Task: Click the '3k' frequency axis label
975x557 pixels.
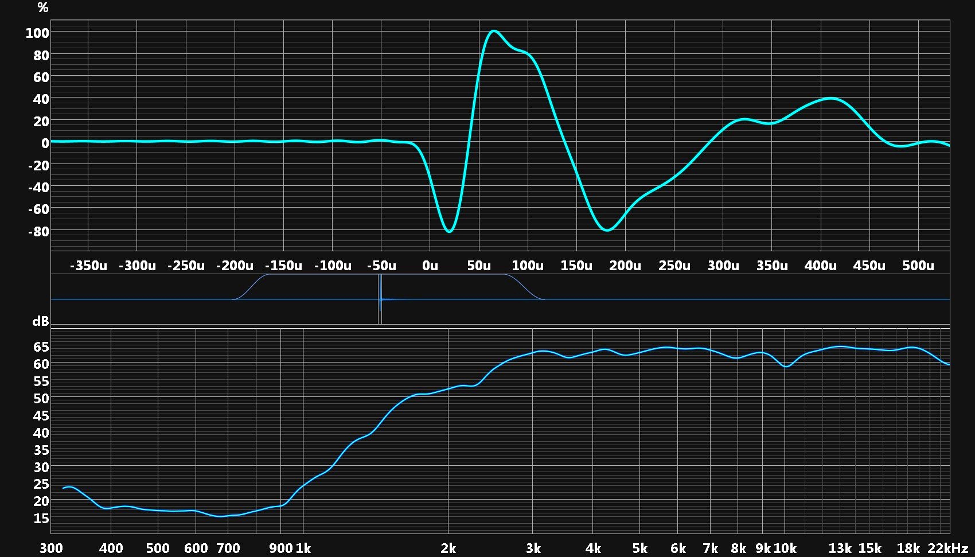Action: click(533, 548)
